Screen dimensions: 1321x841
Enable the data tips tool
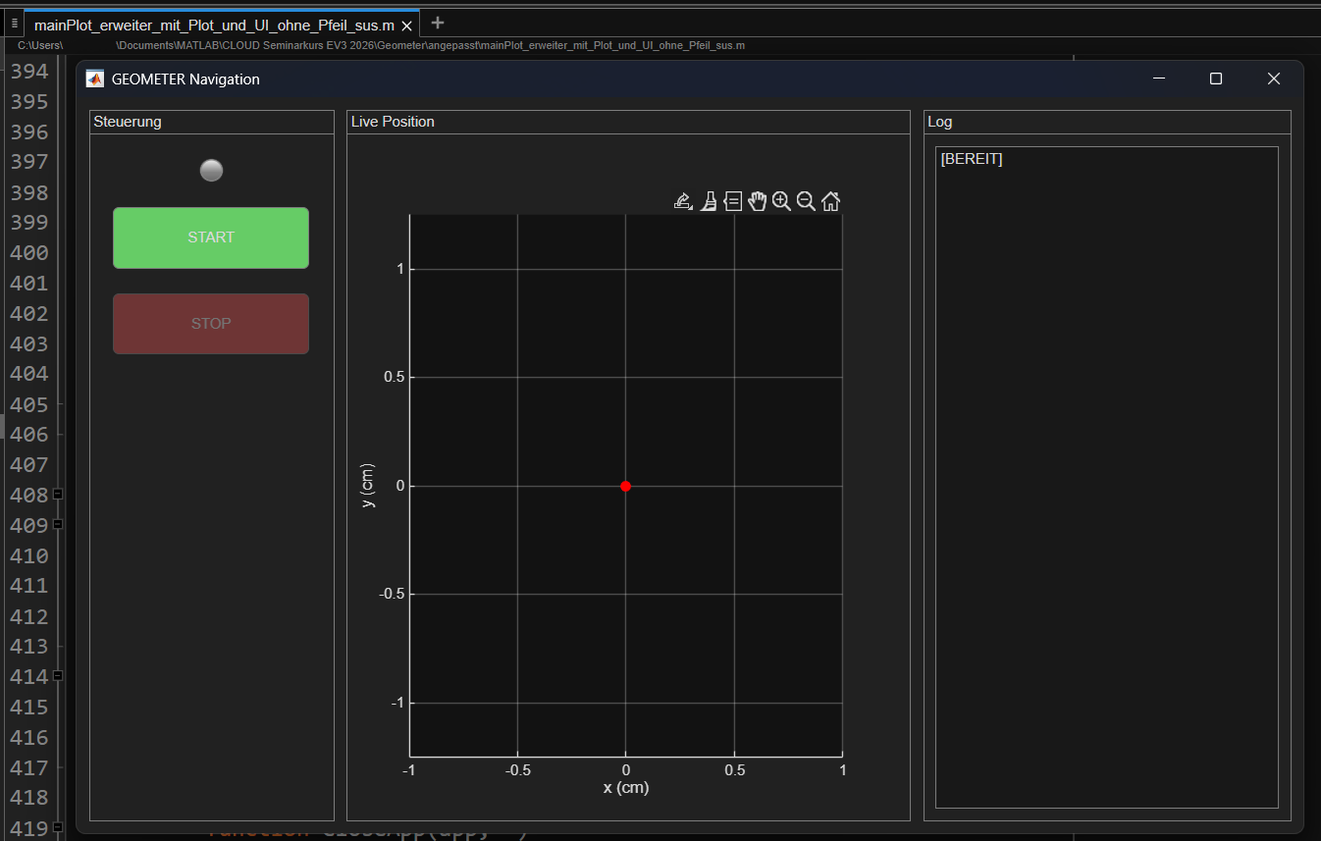point(732,201)
